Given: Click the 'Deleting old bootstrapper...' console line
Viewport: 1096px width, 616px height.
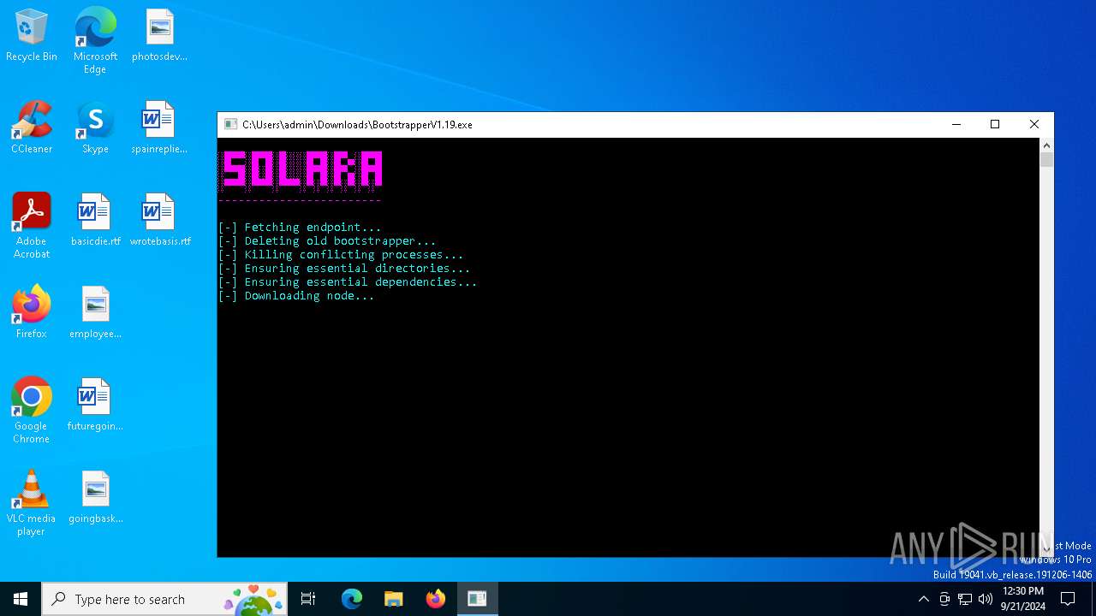Looking at the screenshot, I should pyautogui.click(x=327, y=241).
